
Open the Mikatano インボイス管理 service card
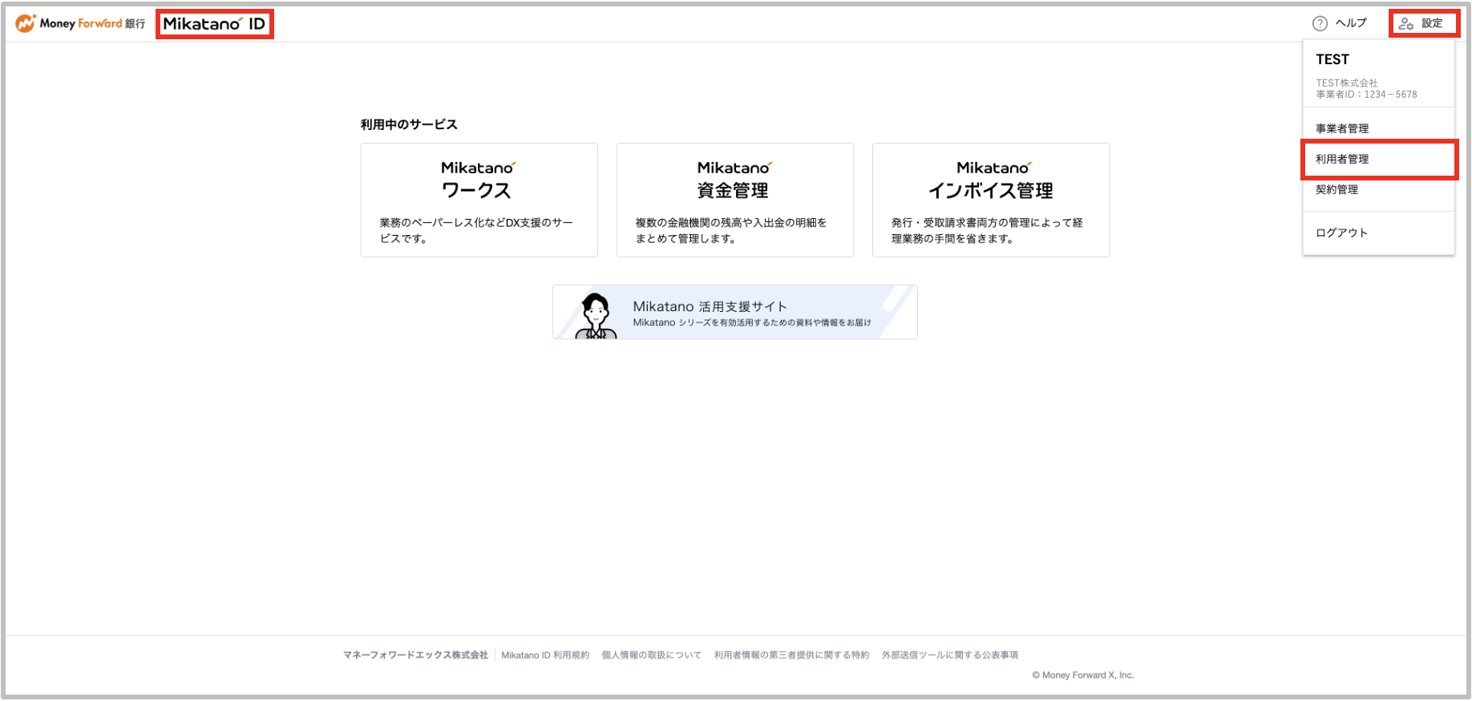[991, 200]
